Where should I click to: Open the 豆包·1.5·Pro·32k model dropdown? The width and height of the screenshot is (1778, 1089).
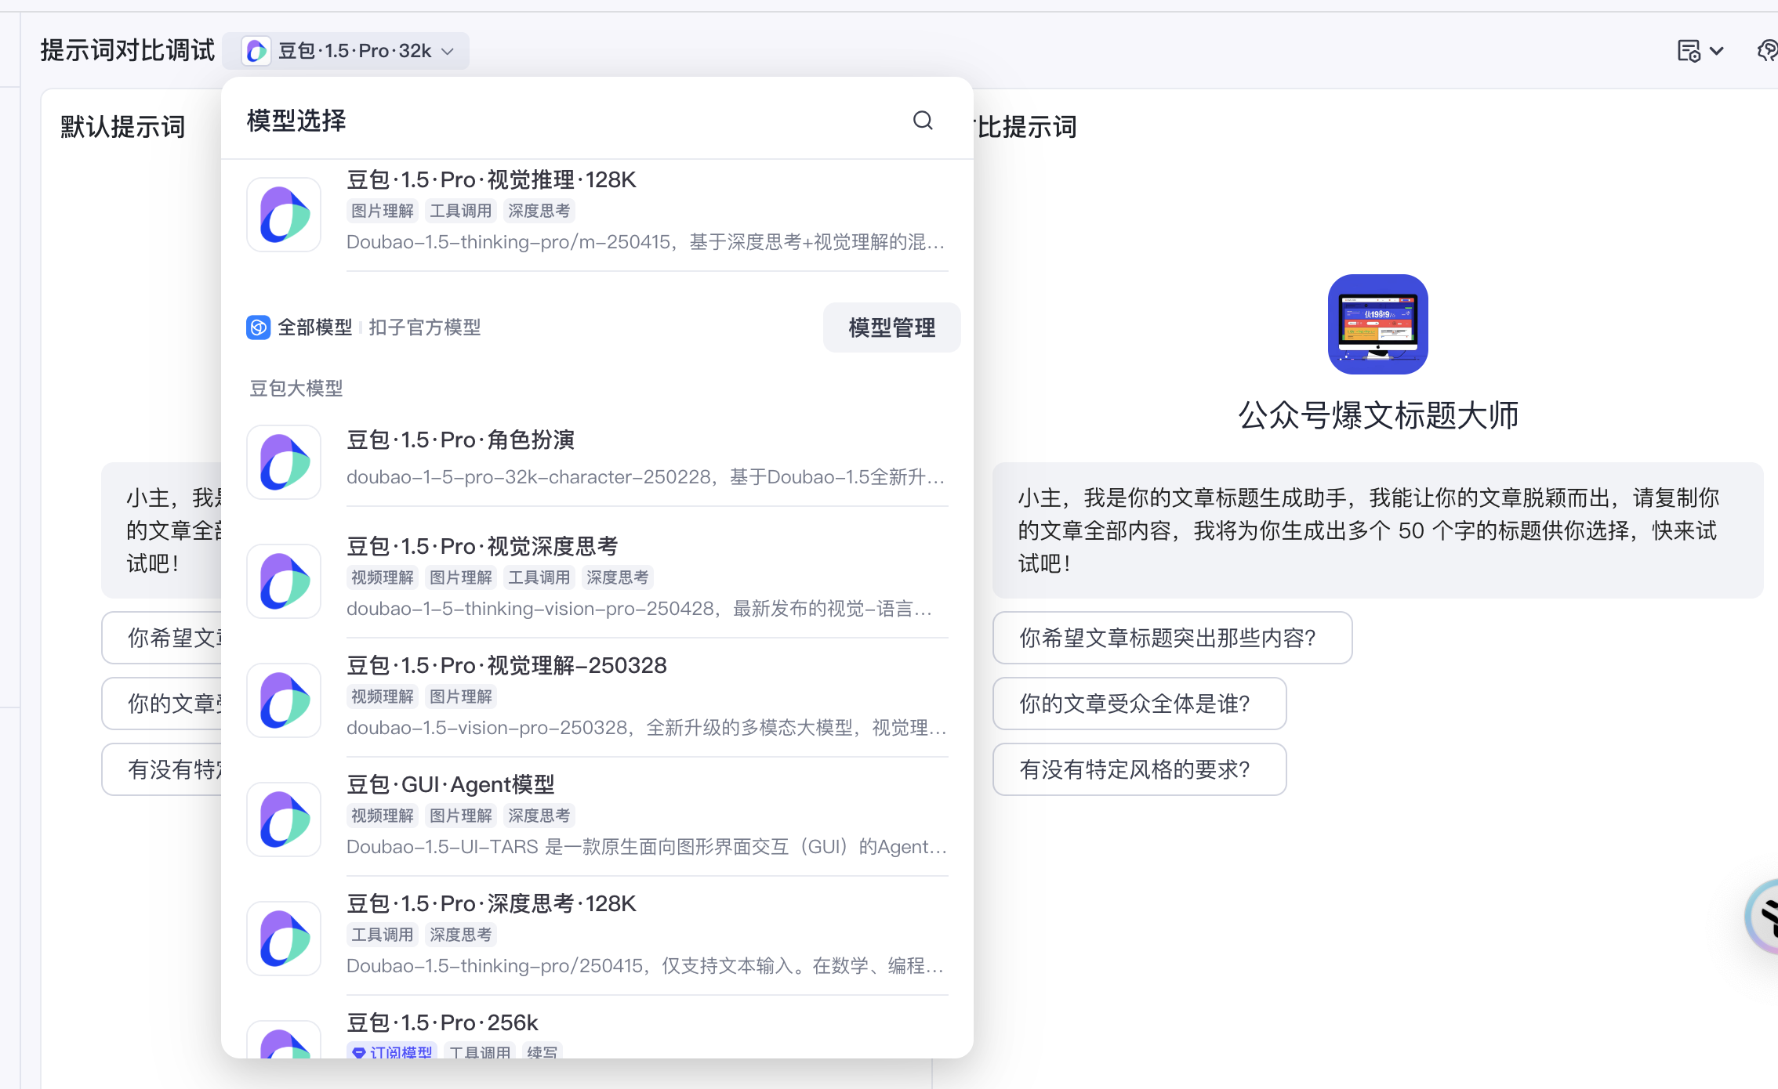tap(346, 51)
